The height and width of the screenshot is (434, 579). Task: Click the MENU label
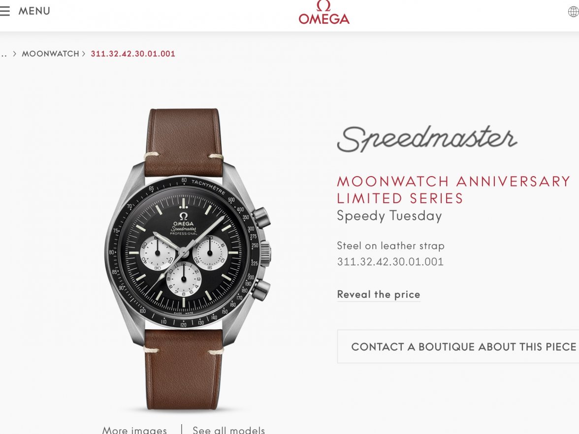(x=34, y=11)
